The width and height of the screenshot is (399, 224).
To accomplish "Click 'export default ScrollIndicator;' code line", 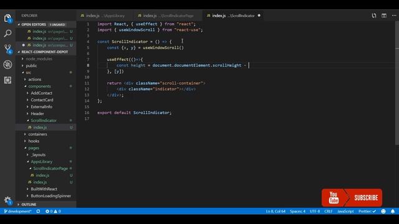I will point(135,113).
